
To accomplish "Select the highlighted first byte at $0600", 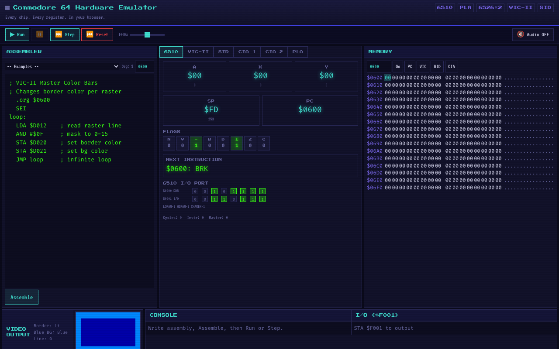I will click(388, 78).
